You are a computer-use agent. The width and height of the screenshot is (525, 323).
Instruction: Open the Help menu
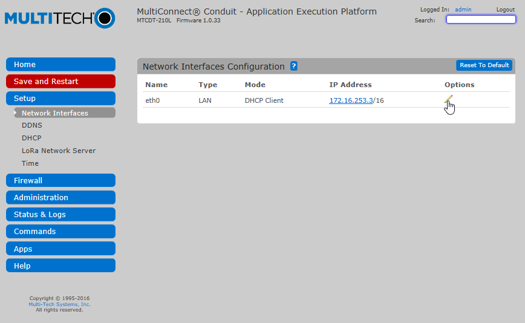tap(60, 266)
